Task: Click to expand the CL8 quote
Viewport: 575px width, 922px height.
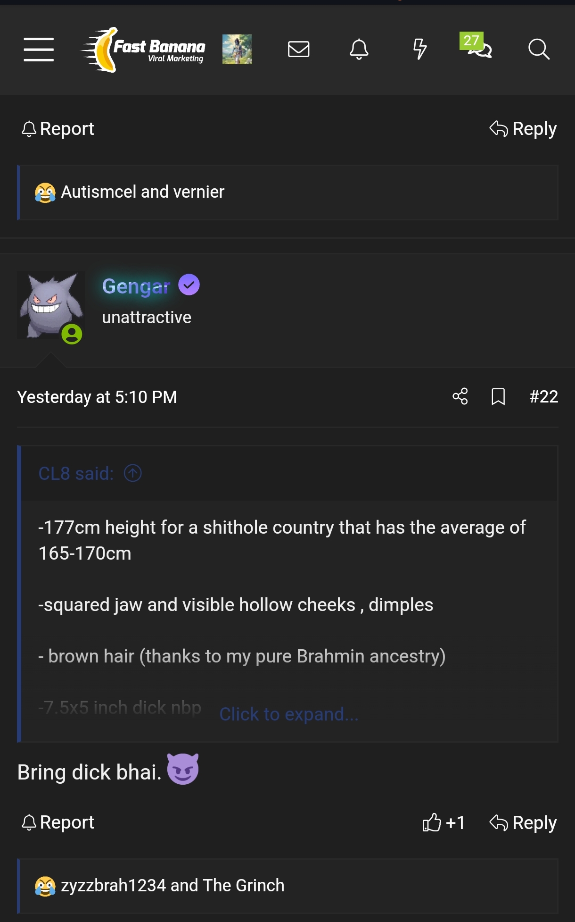Action: point(289,714)
